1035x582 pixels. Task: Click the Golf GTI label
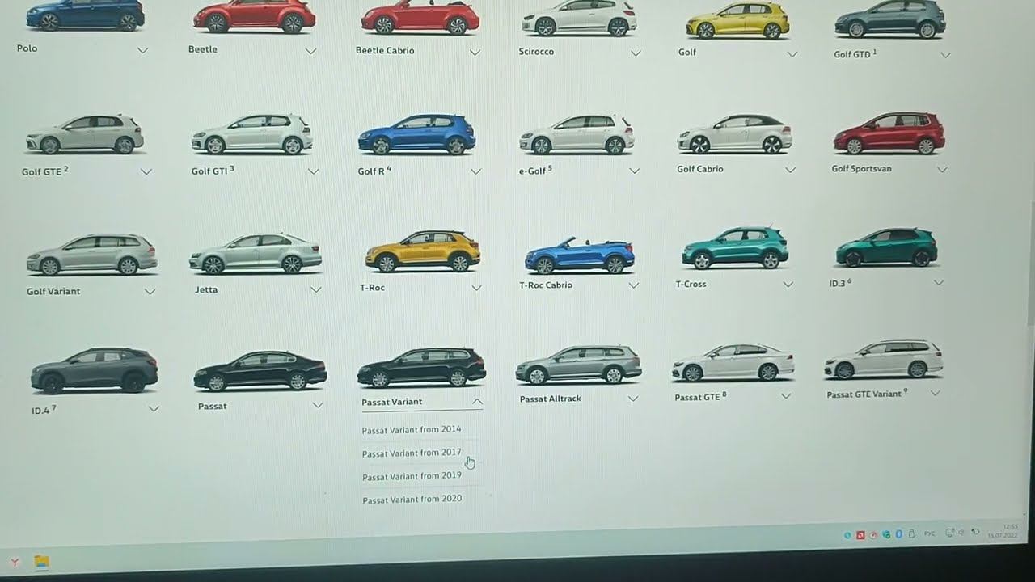tap(213, 171)
